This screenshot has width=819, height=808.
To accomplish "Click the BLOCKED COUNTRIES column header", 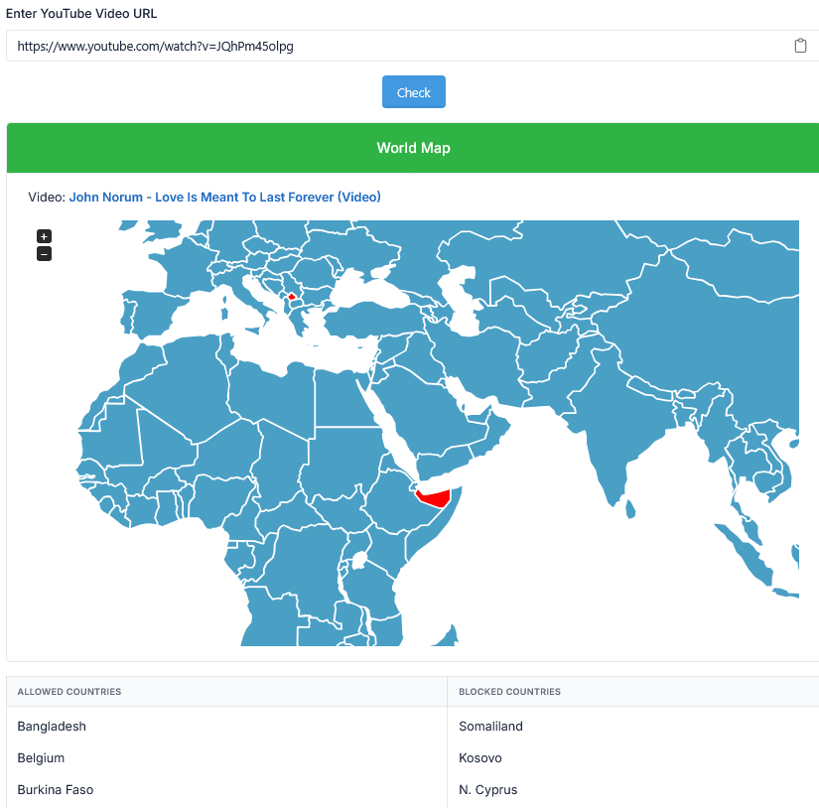I will tap(510, 691).
